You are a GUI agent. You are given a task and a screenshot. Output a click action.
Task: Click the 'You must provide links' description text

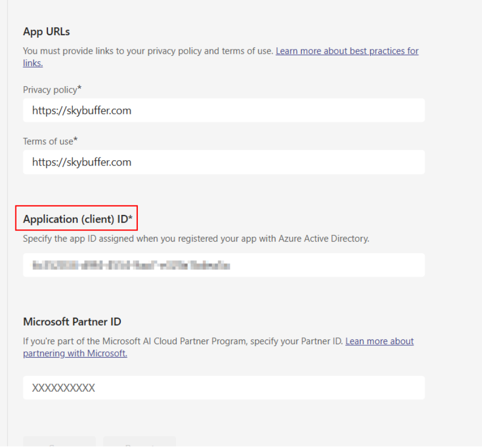coord(148,51)
